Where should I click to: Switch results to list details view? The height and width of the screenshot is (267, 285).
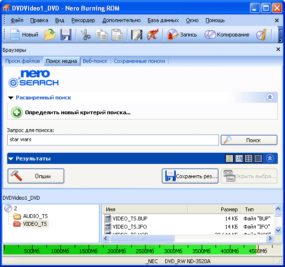pos(258,158)
